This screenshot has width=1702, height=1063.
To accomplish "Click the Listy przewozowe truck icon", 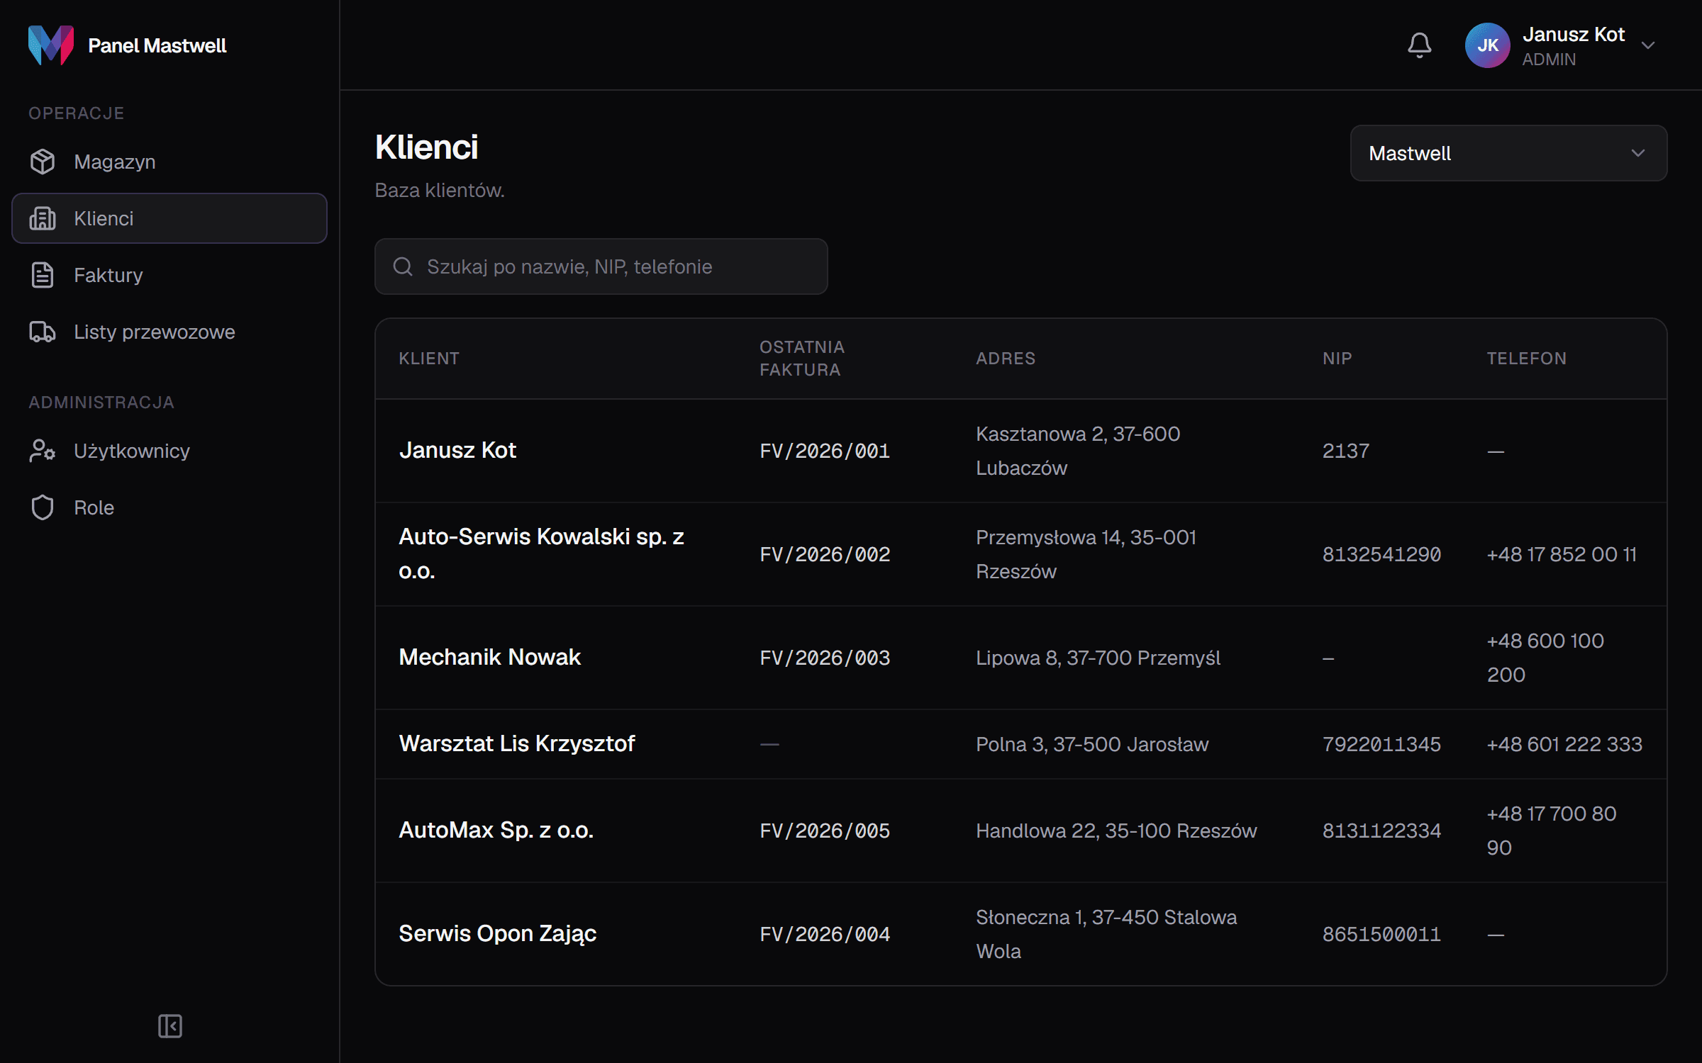I will (x=43, y=332).
